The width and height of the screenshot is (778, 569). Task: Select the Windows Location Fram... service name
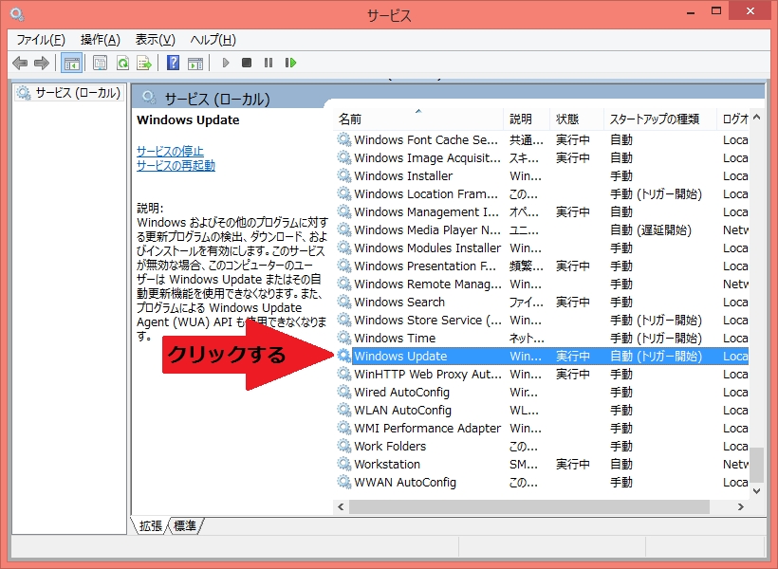point(426,194)
